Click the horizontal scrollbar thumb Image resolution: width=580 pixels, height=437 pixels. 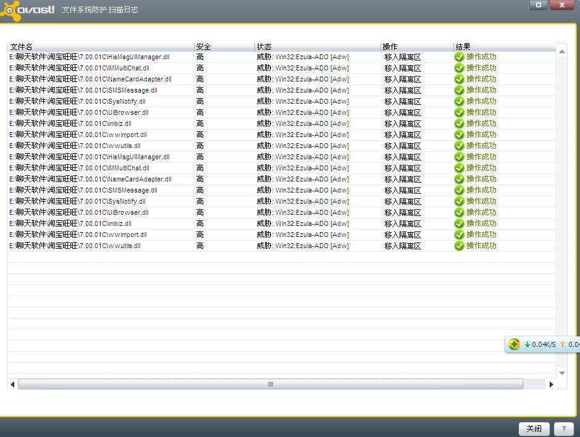[271, 385]
